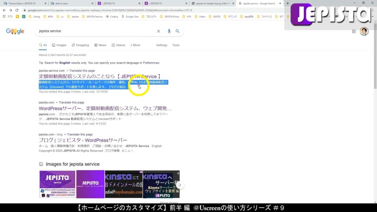Go to the Google homepage via the logo
Viewport: 377px width, 212px height.
pyautogui.click(x=15, y=31)
